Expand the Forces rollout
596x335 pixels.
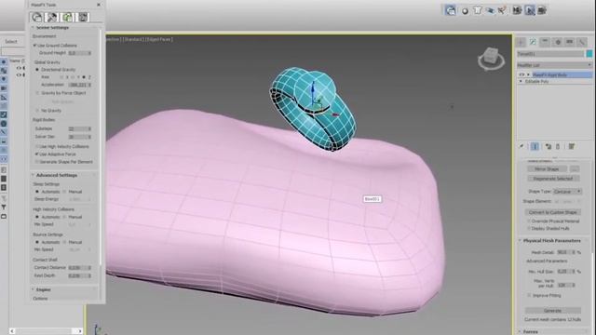531,331
